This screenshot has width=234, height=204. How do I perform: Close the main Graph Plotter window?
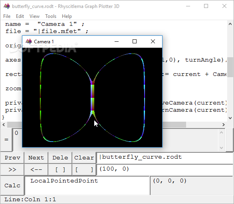[224, 6]
